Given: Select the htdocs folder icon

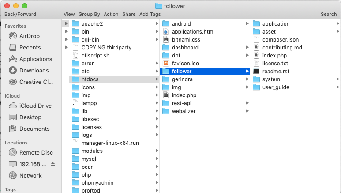Looking at the screenshot, I should pos(75,79).
